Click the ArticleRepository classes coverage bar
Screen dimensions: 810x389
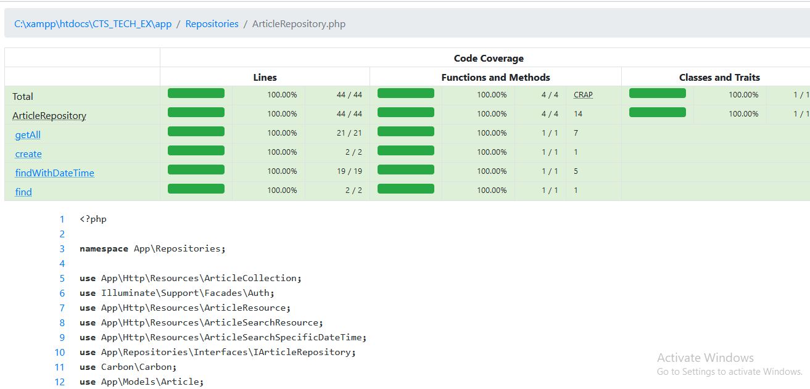(x=657, y=112)
